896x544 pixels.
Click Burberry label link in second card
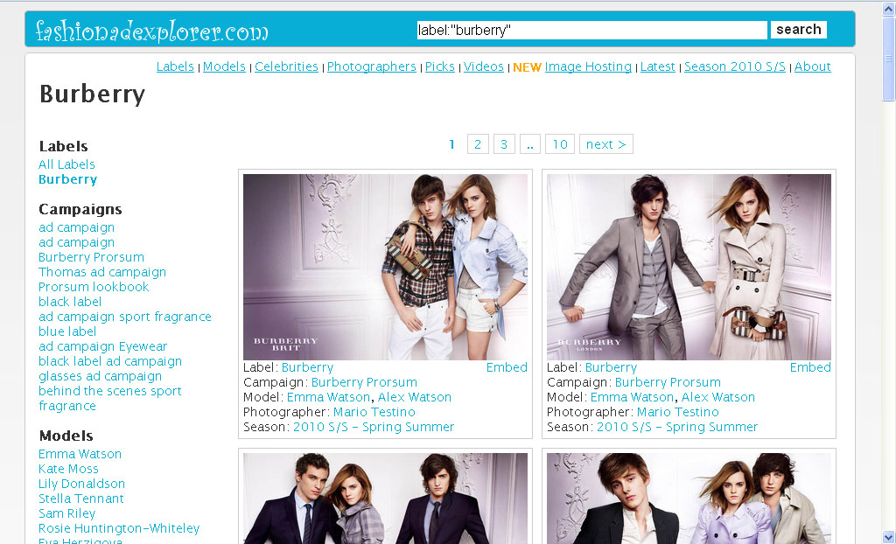click(x=611, y=367)
